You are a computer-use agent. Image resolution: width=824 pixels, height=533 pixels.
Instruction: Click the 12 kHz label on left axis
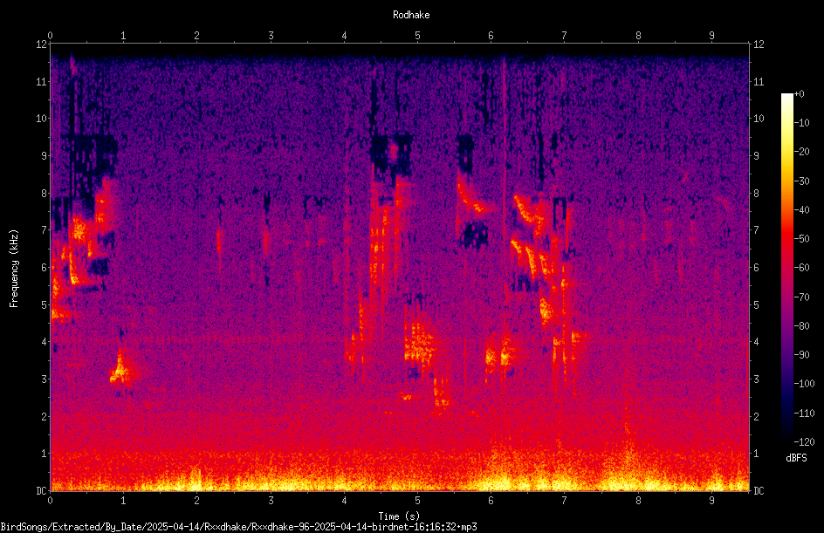tap(42, 44)
